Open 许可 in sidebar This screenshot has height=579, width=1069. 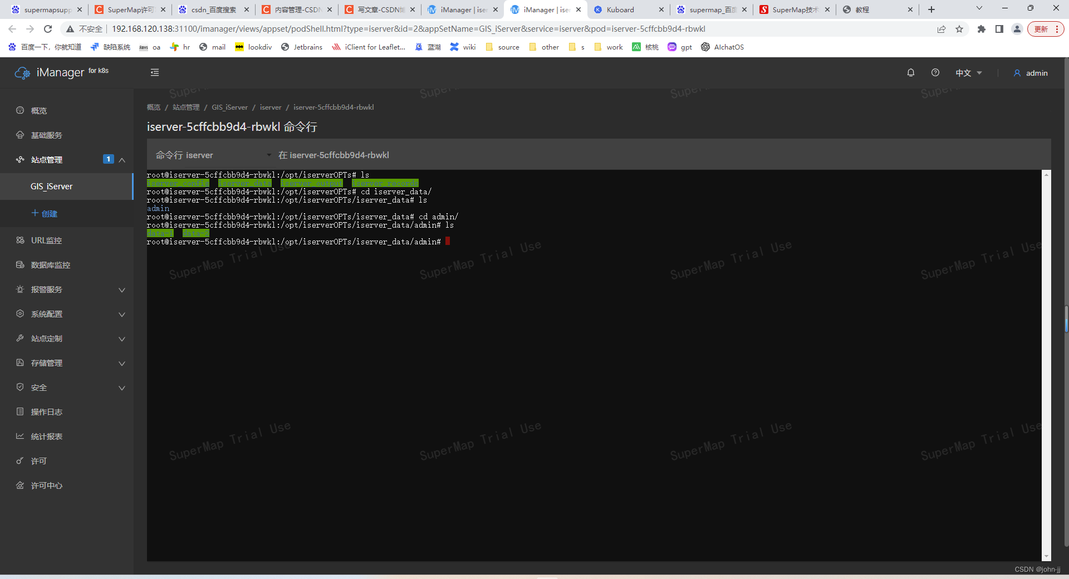pyautogui.click(x=39, y=461)
